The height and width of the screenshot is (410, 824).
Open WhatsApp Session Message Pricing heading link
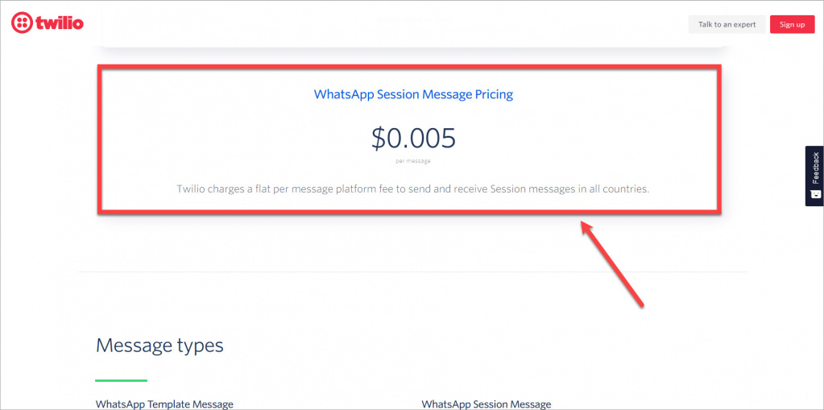(413, 94)
